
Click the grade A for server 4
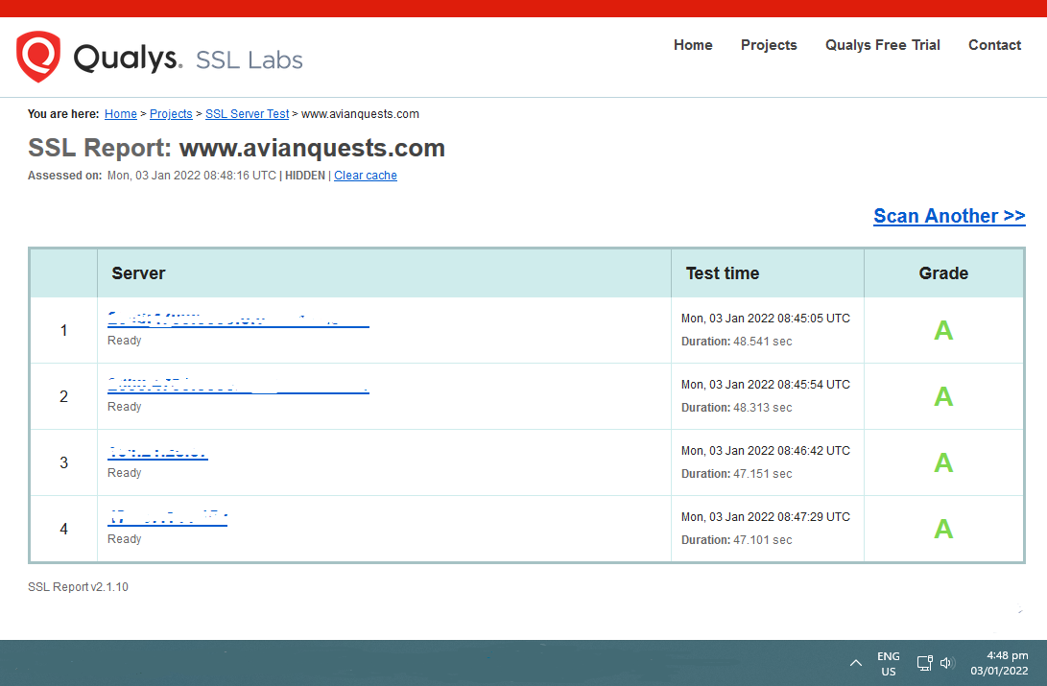point(942,529)
